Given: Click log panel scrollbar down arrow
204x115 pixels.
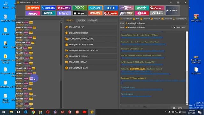Looking at the screenshot, I should [187, 103].
